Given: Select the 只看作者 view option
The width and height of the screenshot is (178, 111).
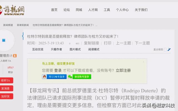Looking at the screenshot, I should (56, 49).
